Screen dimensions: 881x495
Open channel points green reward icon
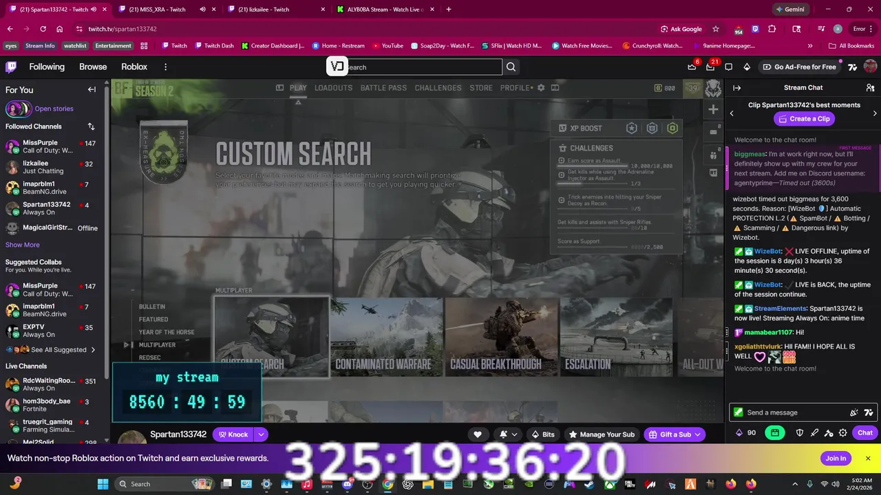point(774,432)
